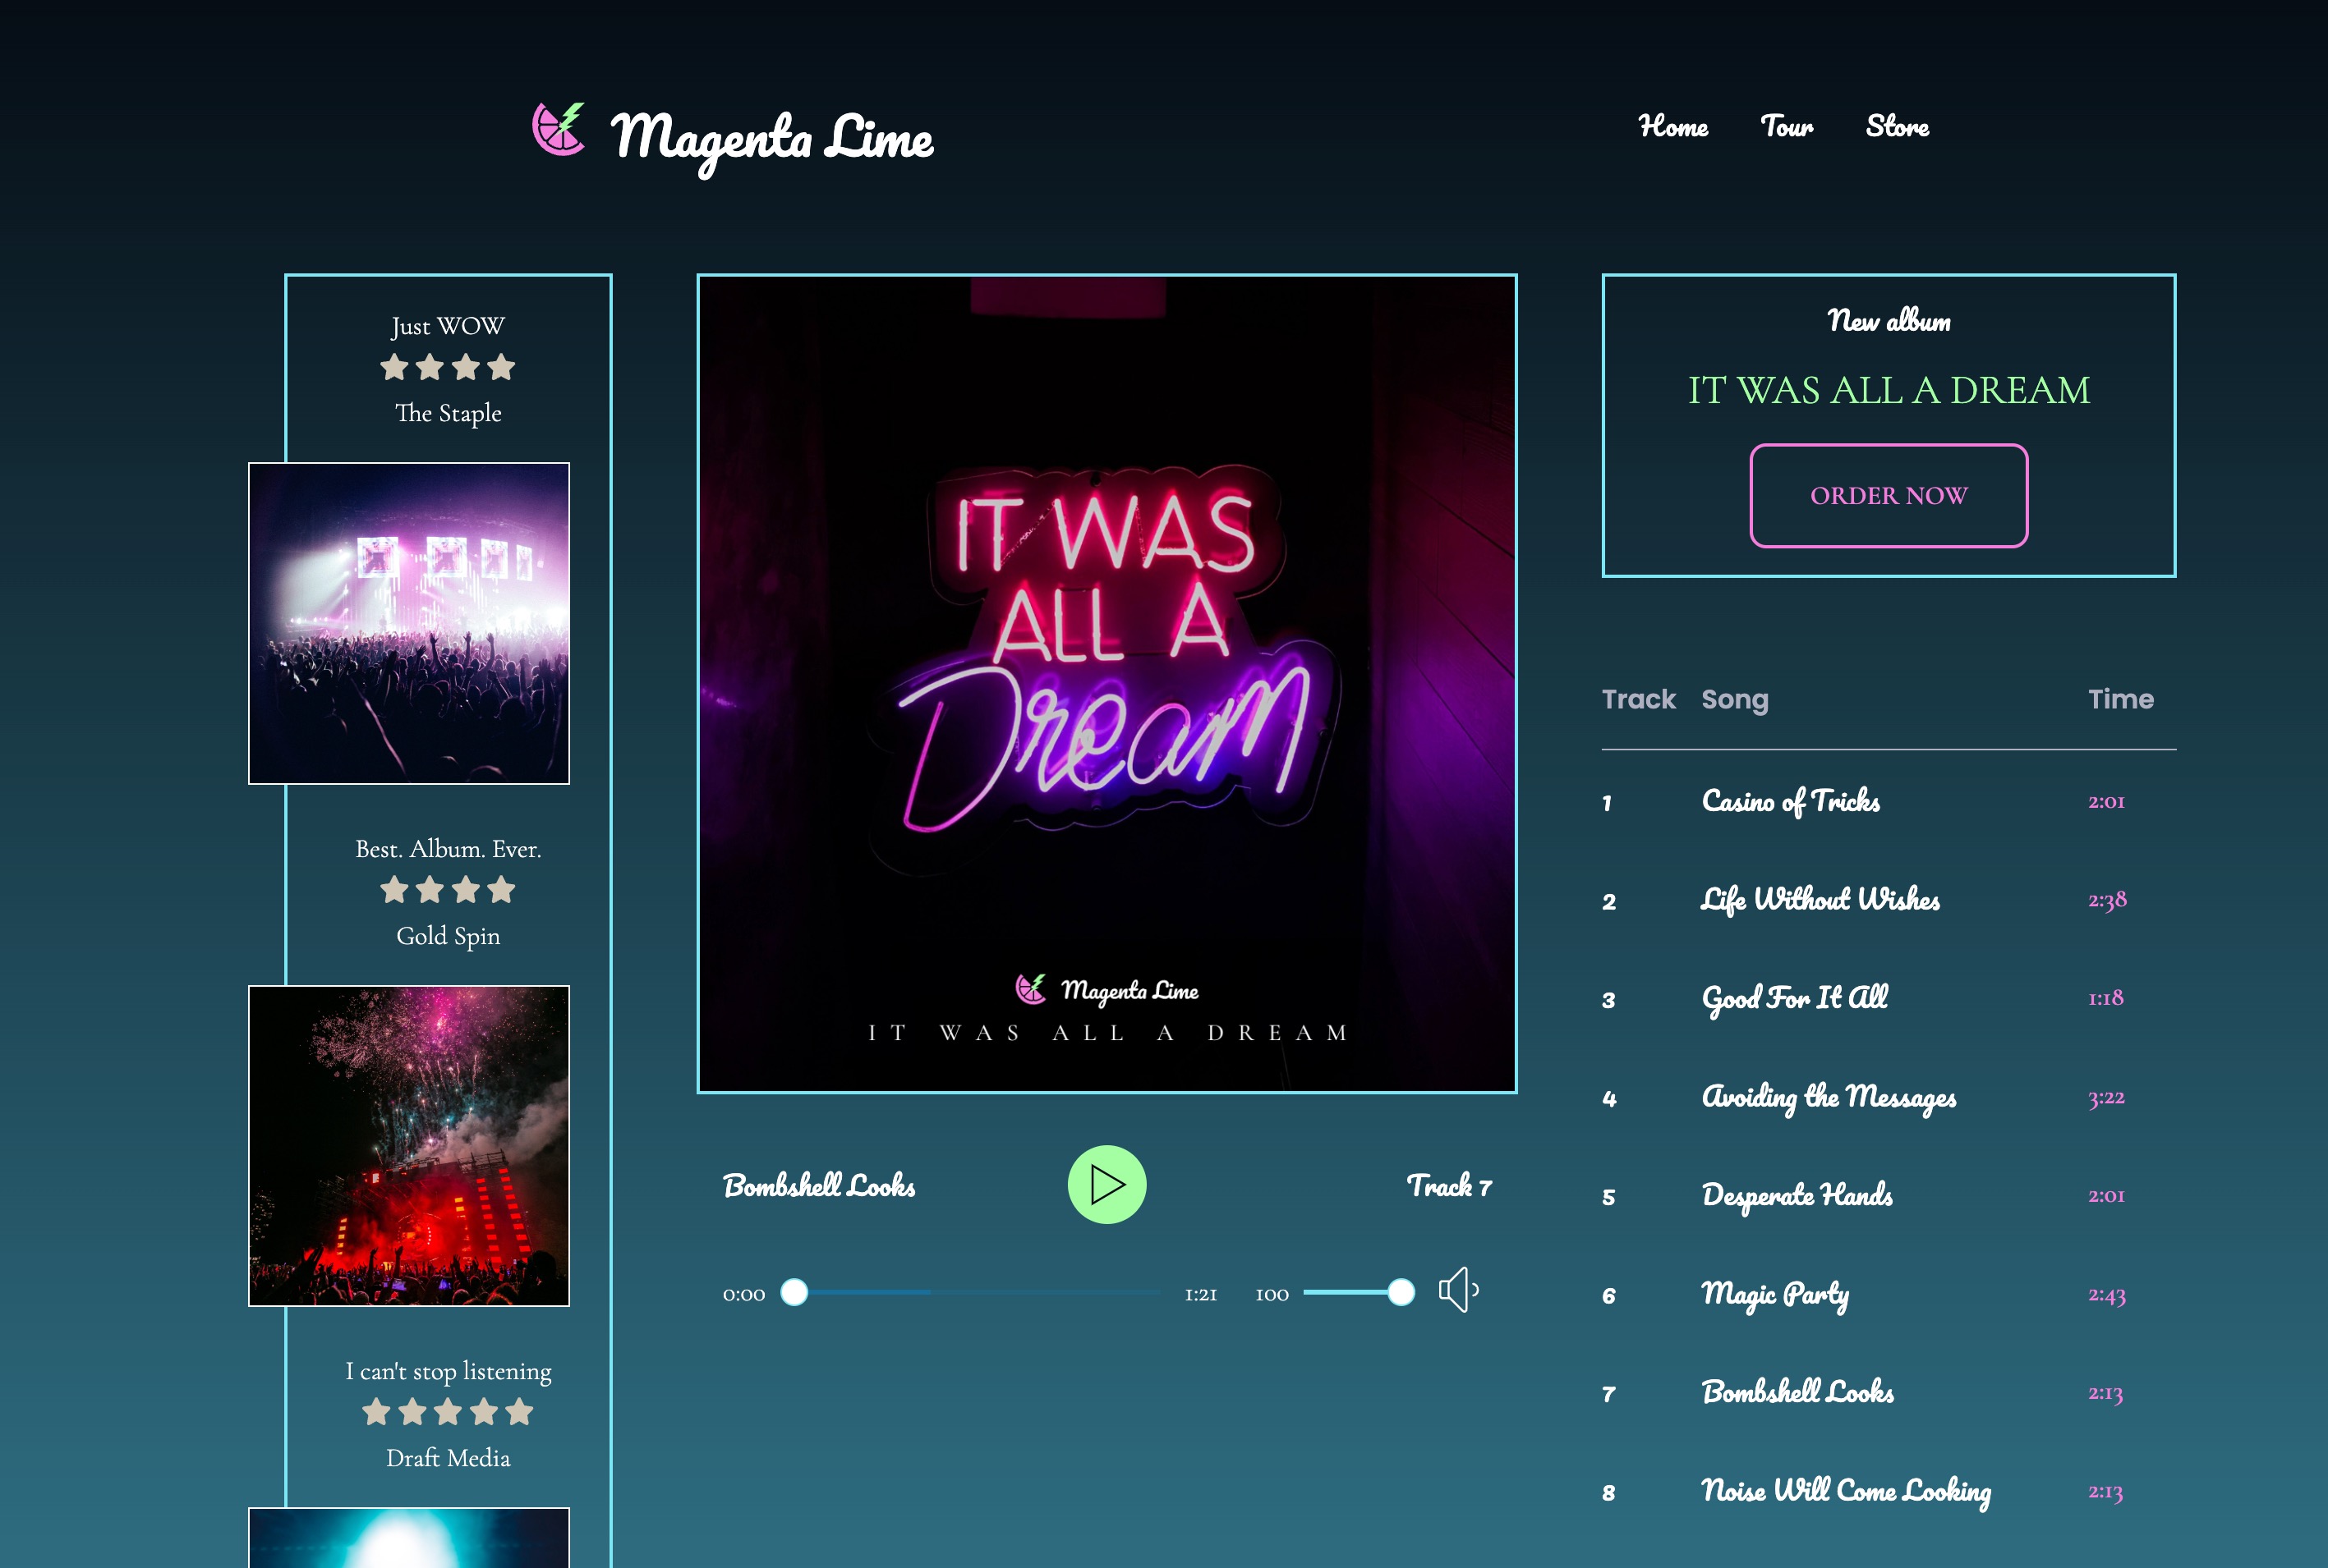This screenshot has height=1568, width=2328.
Task: Select Desperate Hands from the album listing
Action: (1798, 1195)
